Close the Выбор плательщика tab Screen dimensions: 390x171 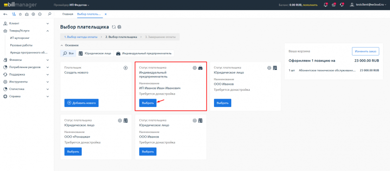tap(105, 14)
